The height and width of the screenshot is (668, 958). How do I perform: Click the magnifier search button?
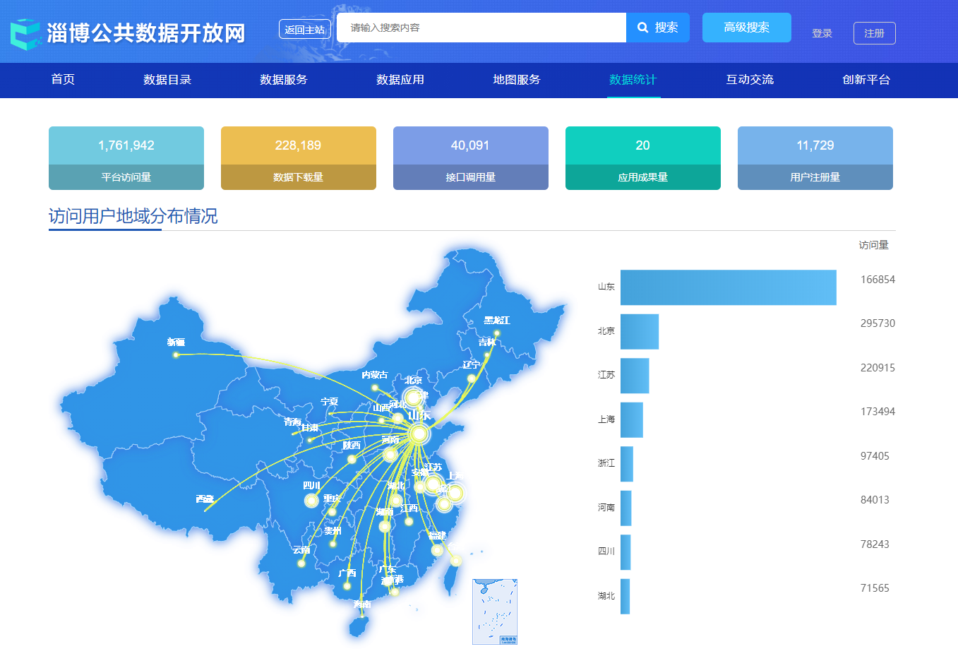click(657, 28)
